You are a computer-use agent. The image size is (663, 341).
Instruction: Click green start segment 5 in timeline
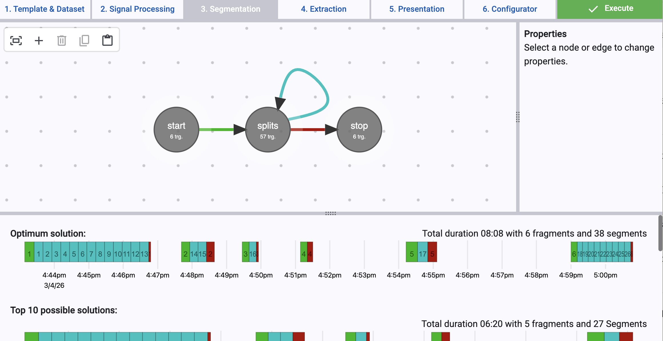tap(412, 252)
